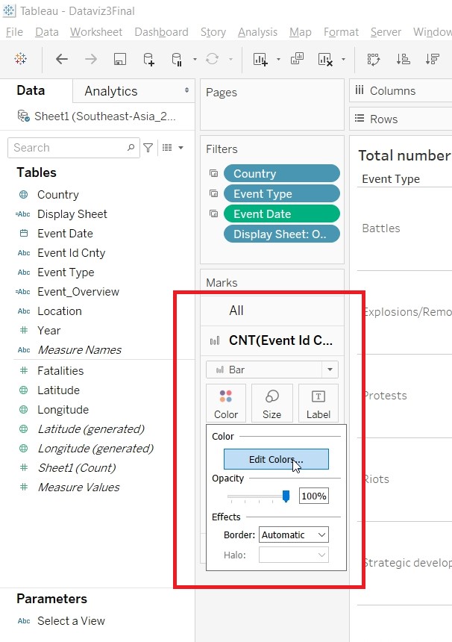Click the Edit Colors button
The width and height of the screenshot is (452, 642).
click(276, 460)
